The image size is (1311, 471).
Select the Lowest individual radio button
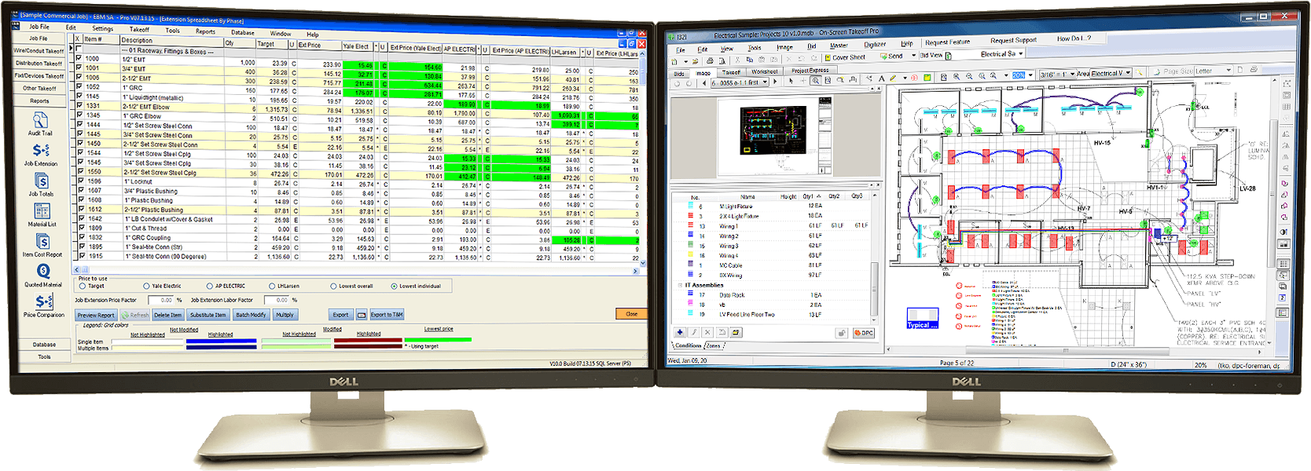[394, 286]
